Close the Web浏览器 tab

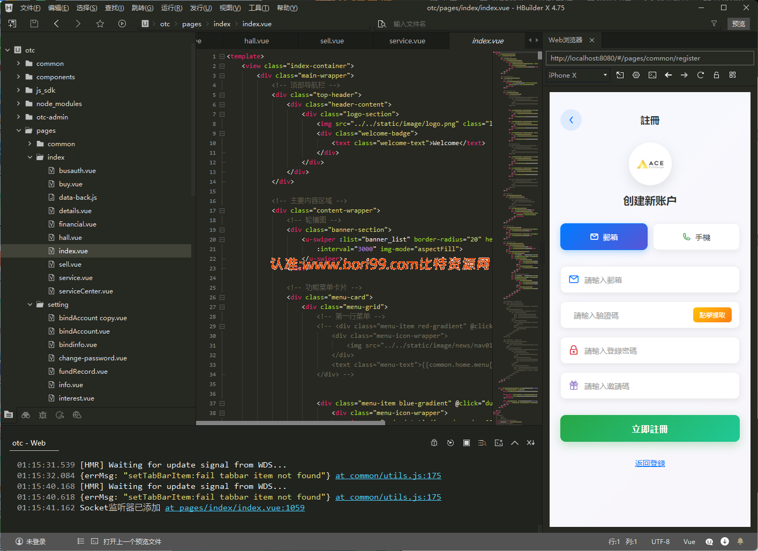592,40
